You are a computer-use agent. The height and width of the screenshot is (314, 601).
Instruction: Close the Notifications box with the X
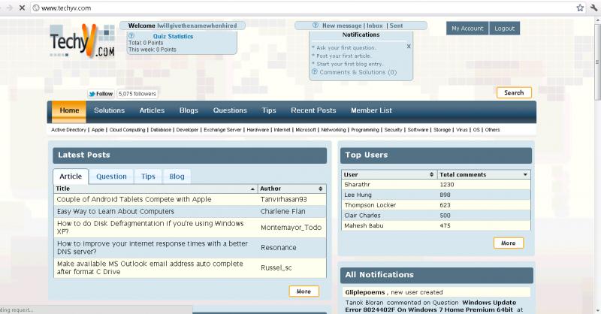409,47
